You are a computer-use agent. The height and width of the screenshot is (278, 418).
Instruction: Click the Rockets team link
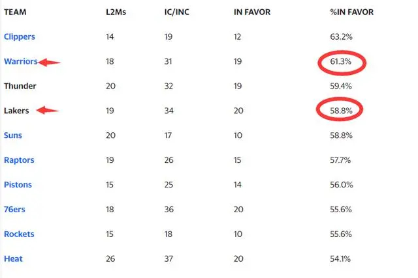(19, 234)
